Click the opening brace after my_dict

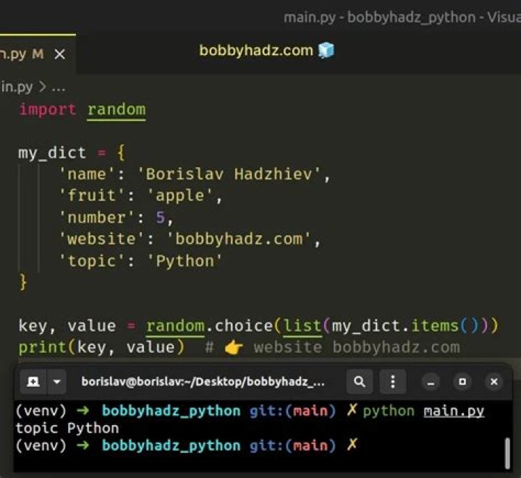pyautogui.click(x=120, y=153)
